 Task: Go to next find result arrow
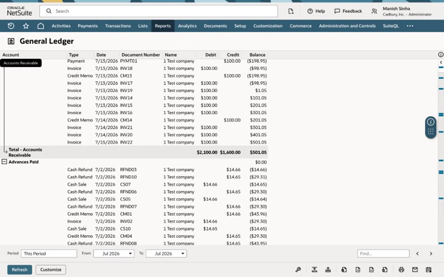click(x=431, y=254)
